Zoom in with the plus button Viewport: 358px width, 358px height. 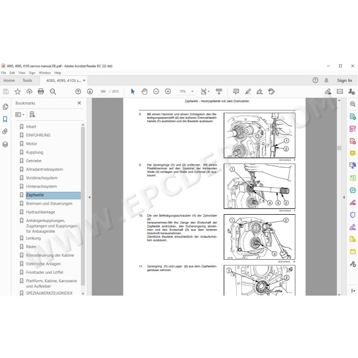point(168,92)
